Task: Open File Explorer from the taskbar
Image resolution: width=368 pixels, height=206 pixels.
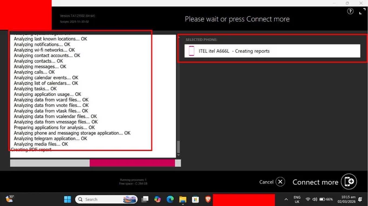Action: click(182, 199)
